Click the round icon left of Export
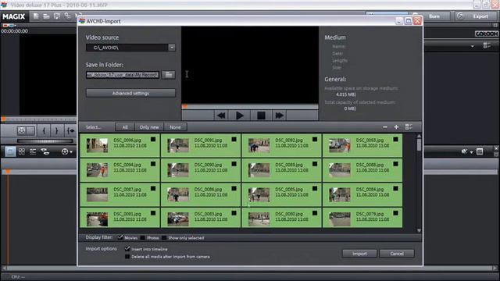Screen dimensions: 500x281 [x=460, y=16]
